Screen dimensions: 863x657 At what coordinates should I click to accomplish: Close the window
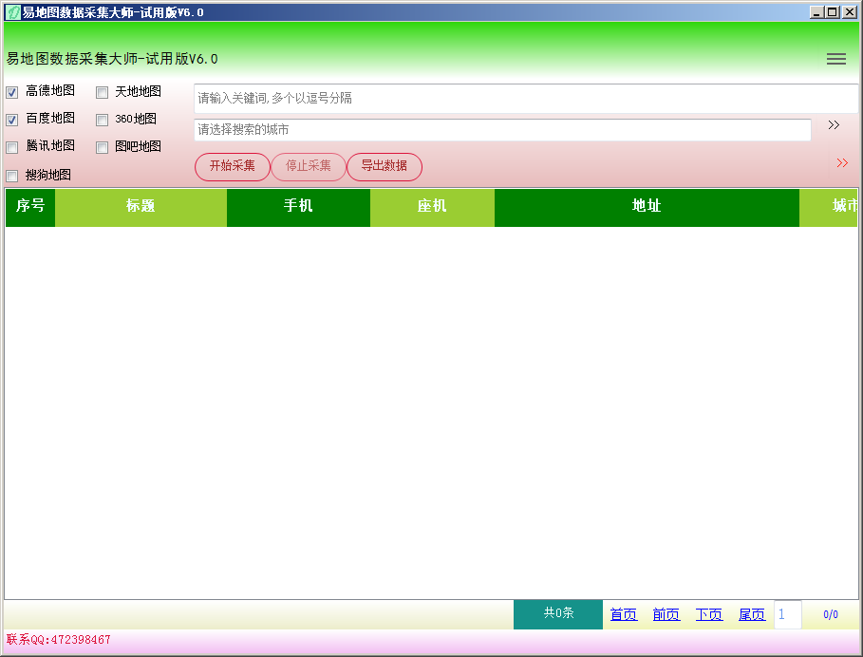click(x=850, y=12)
